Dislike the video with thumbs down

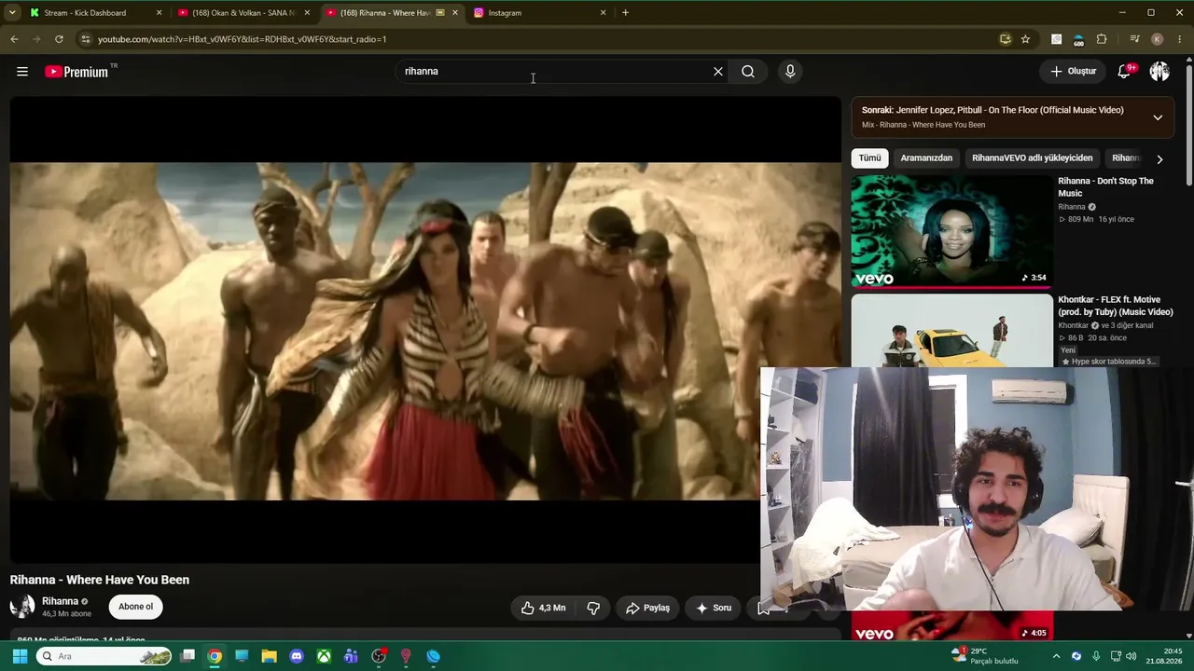pos(593,608)
